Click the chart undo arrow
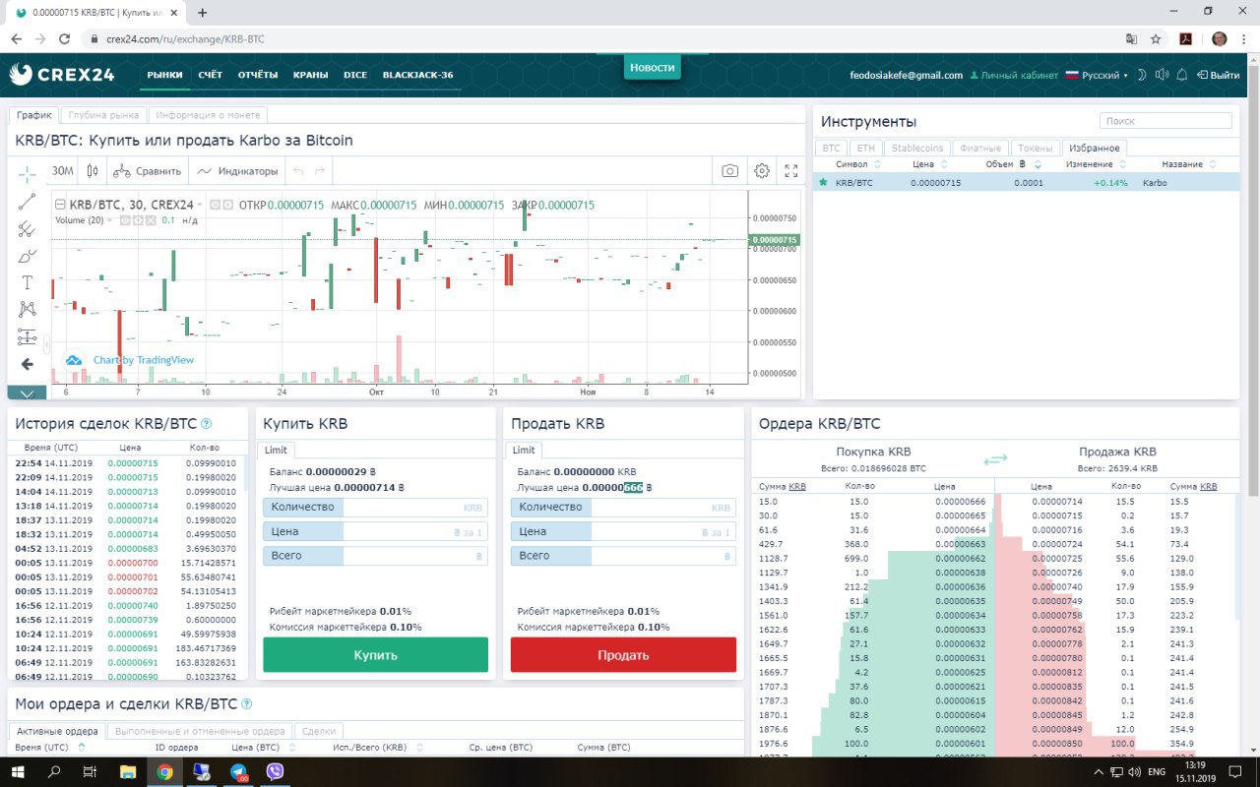 pos(299,171)
